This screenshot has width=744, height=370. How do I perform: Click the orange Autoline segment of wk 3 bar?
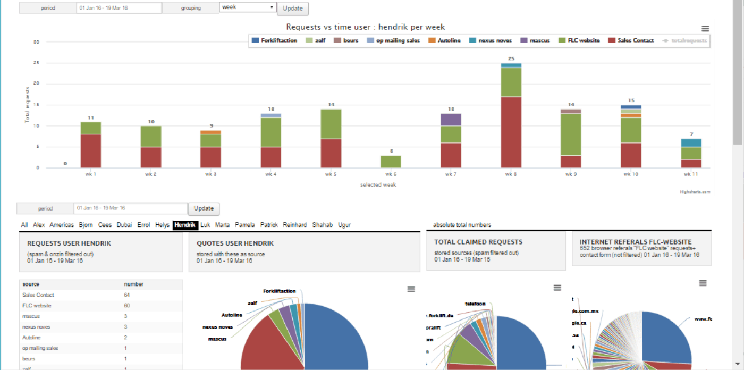pos(210,132)
